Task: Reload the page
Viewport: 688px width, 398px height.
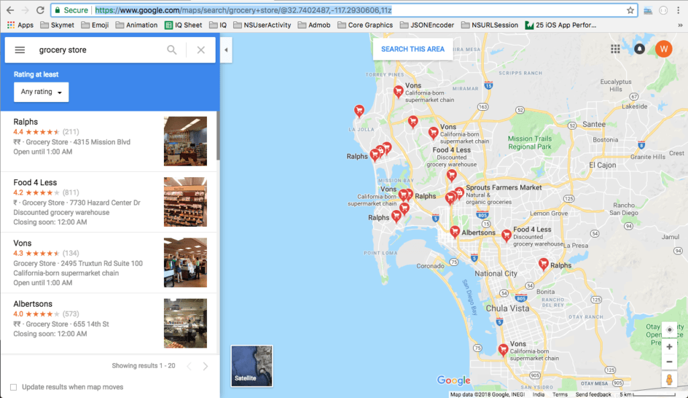Action: click(x=40, y=10)
